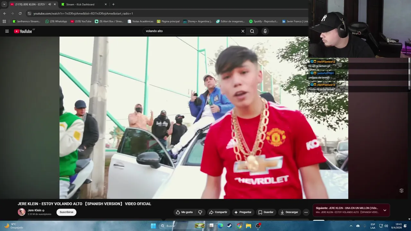Go to the YouTube home logo
Image resolution: width=411 pixels, height=231 pixels.
point(23,31)
